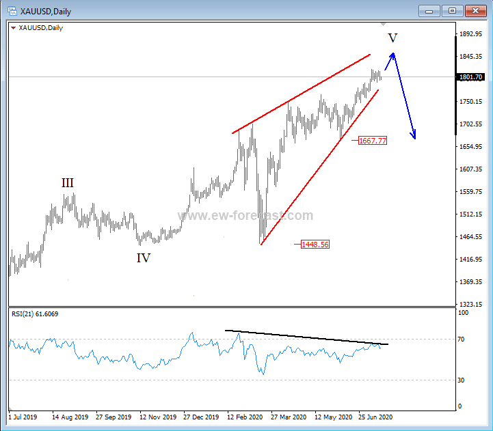
Task: Click the 1464.55 price axis value
Action: click(470, 237)
